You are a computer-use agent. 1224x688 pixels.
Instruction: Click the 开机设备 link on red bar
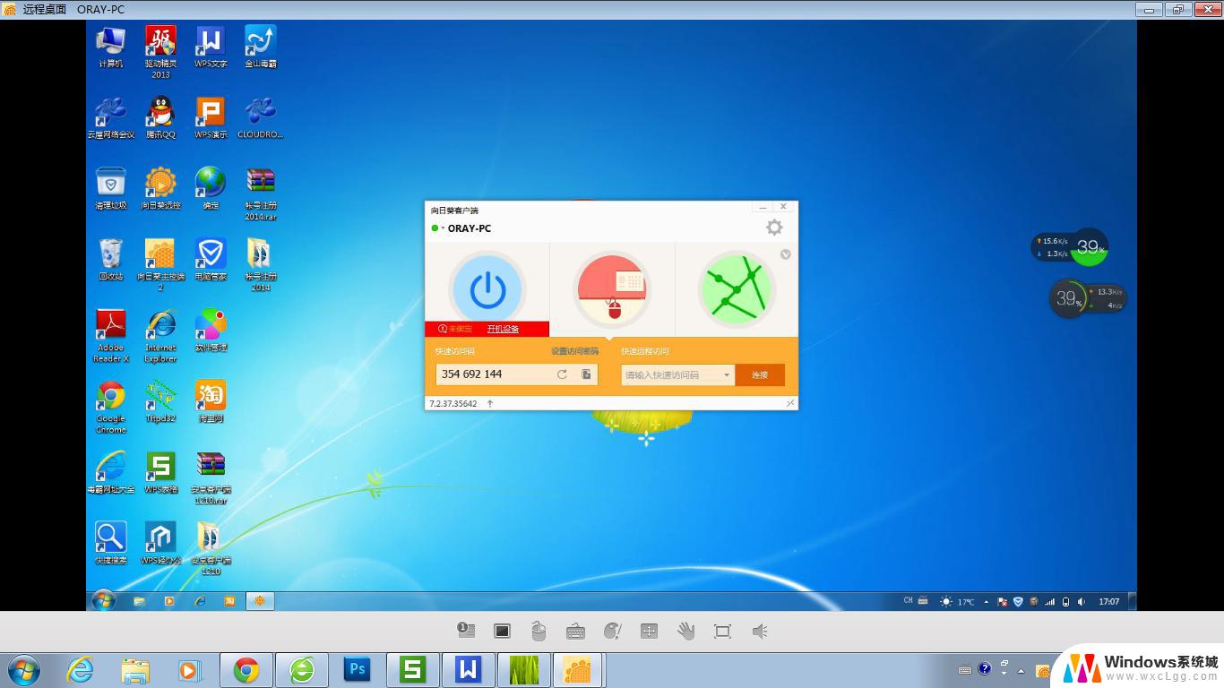tap(503, 329)
